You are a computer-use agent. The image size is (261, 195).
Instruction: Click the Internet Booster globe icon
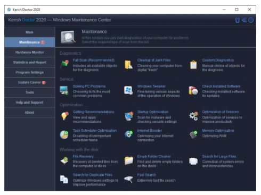point(129,135)
